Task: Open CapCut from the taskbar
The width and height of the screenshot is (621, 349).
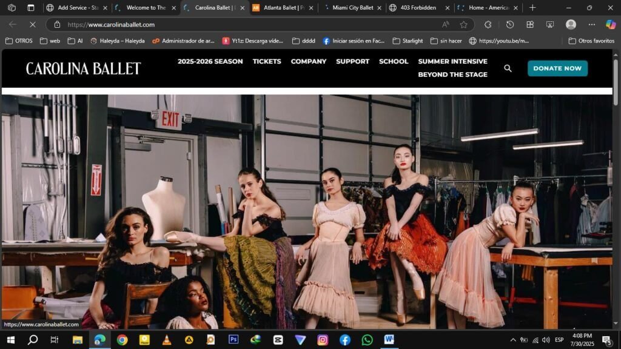Action: [x=278, y=339]
